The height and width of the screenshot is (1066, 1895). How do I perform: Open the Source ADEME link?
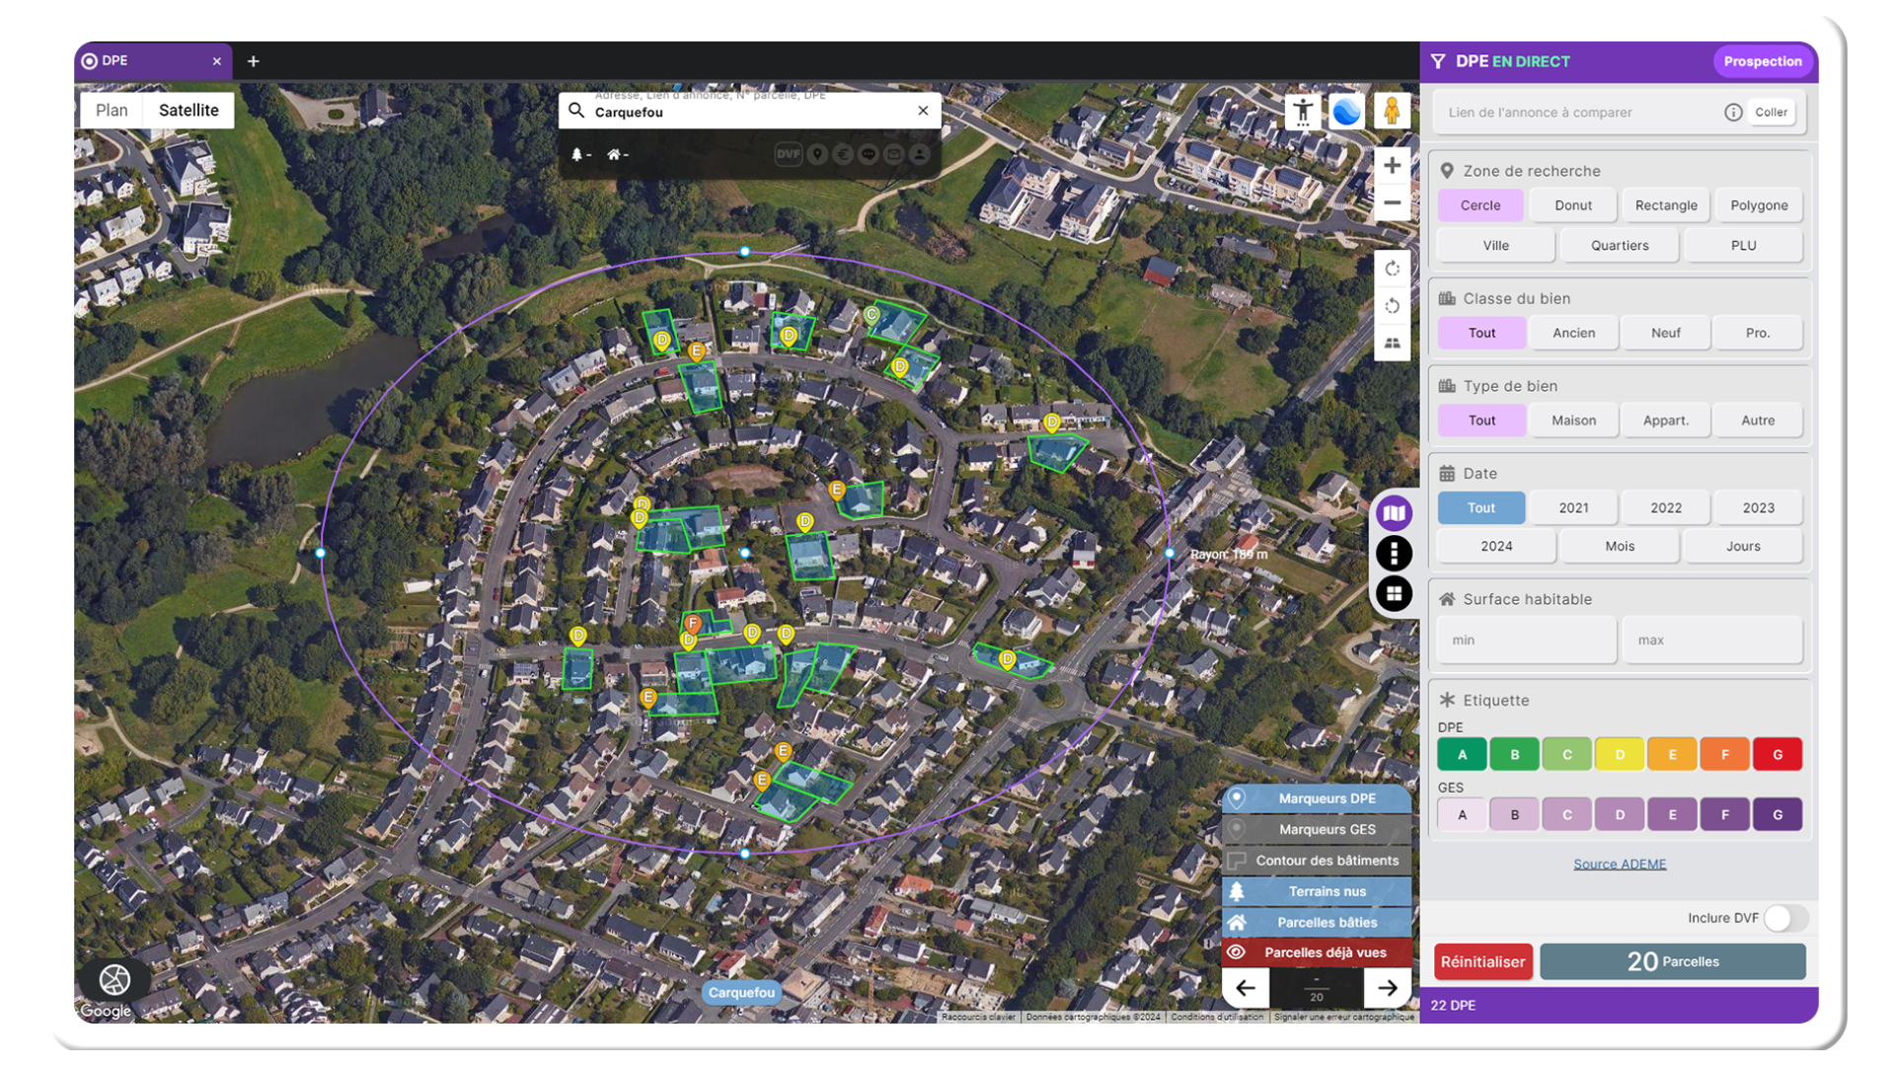coord(1619,864)
